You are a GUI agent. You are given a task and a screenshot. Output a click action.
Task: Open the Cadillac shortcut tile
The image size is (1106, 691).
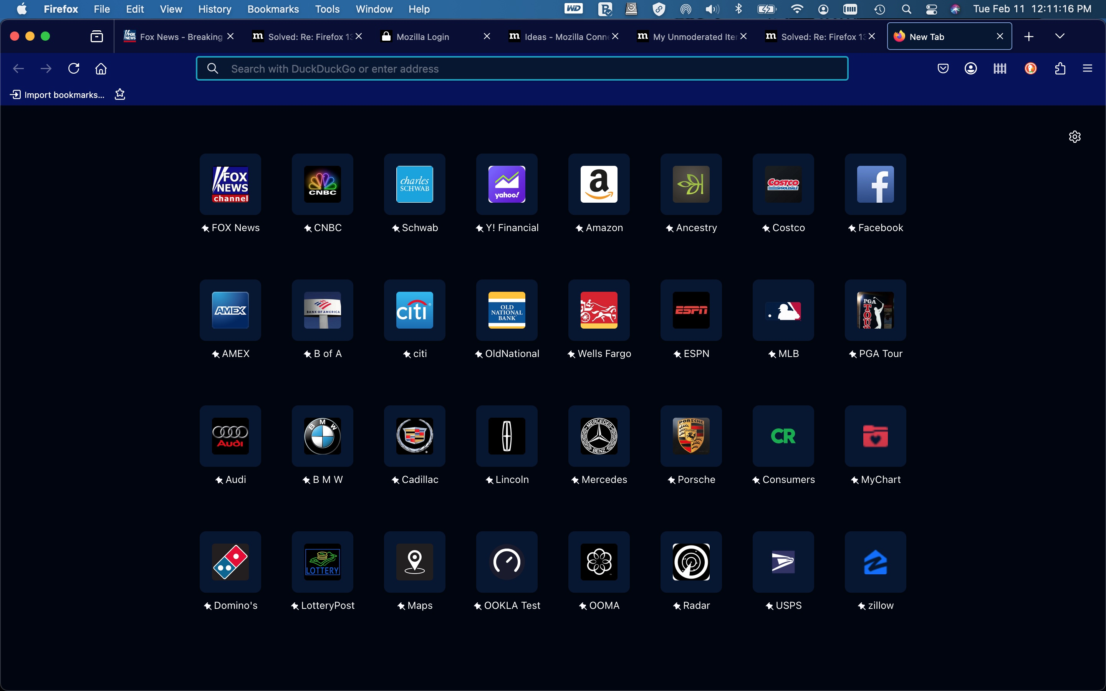pos(414,436)
